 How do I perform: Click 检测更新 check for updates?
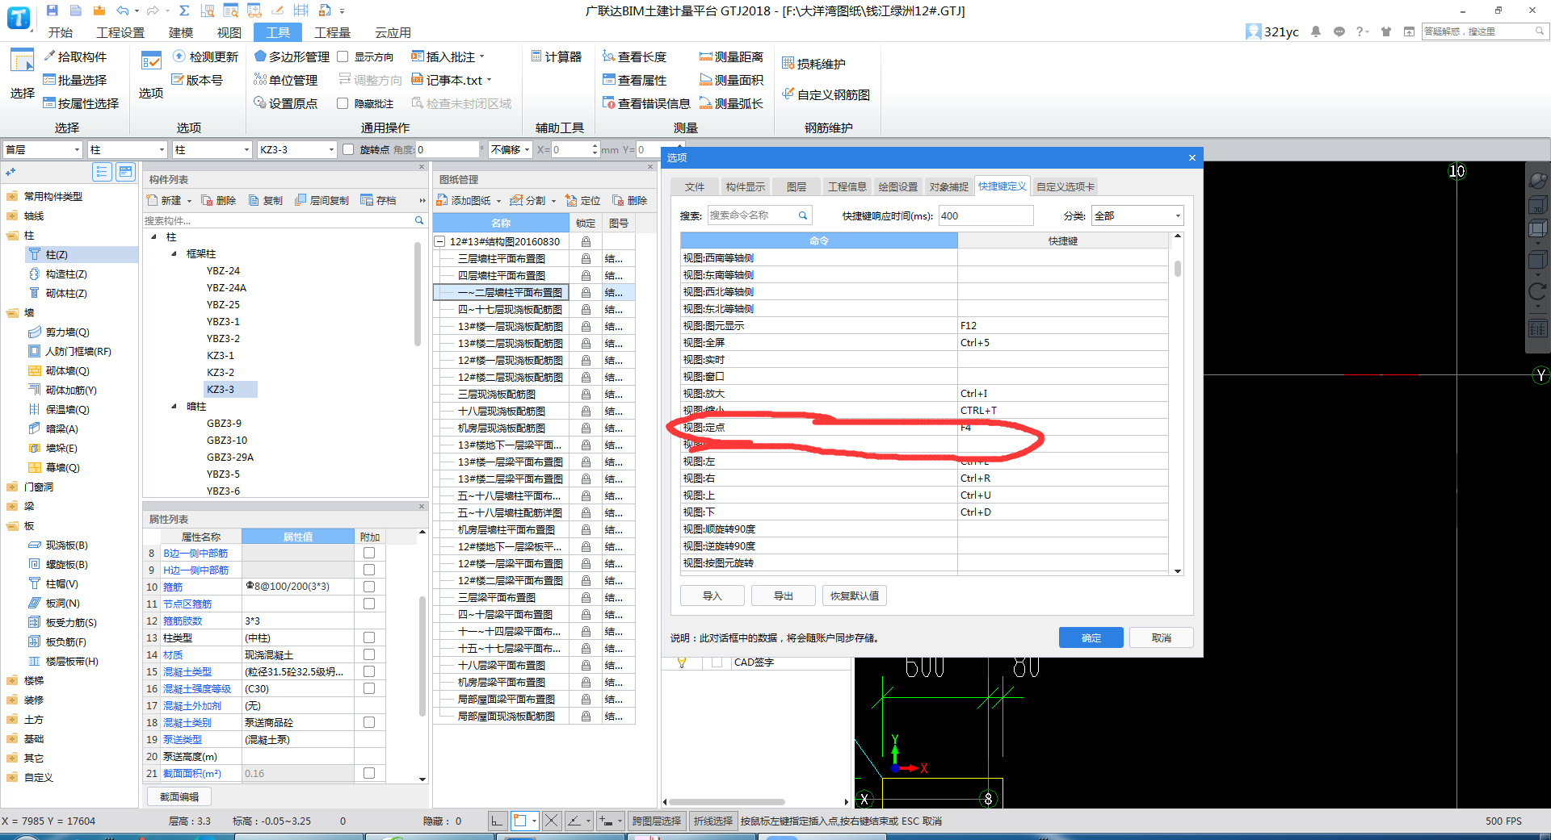(x=206, y=56)
